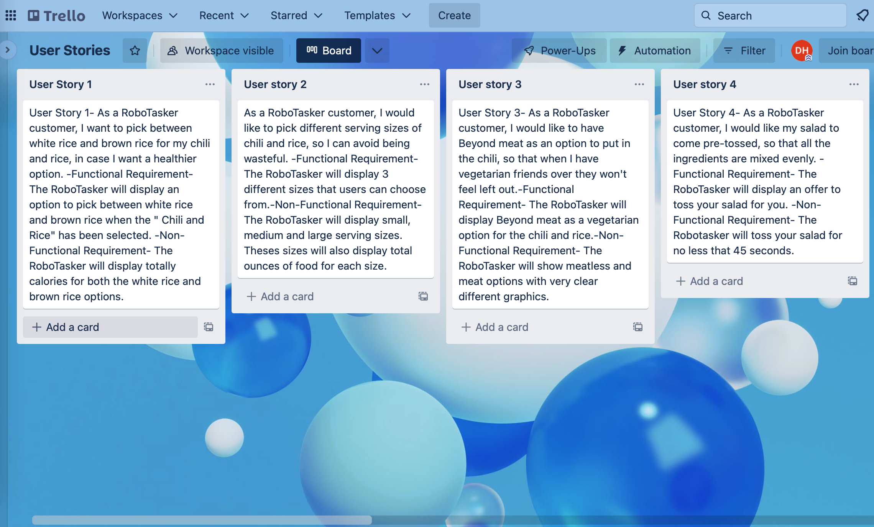Viewport: 874px width, 527px height.
Task: Click the app switcher grid icon
Action: [x=10, y=15]
